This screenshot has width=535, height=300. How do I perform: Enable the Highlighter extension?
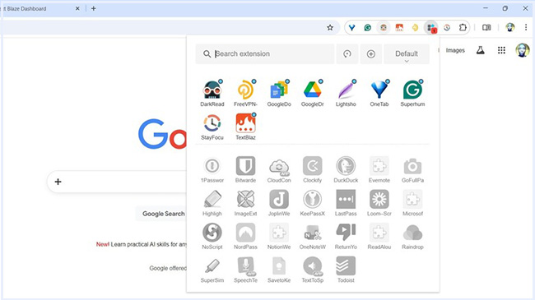coord(212,199)
